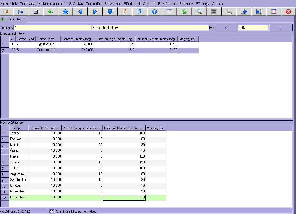Click the green refresh arrows icon
Image resolution: width=296 pixels, height=214 pixels.
pyautogui.click(x=184, y=12)
